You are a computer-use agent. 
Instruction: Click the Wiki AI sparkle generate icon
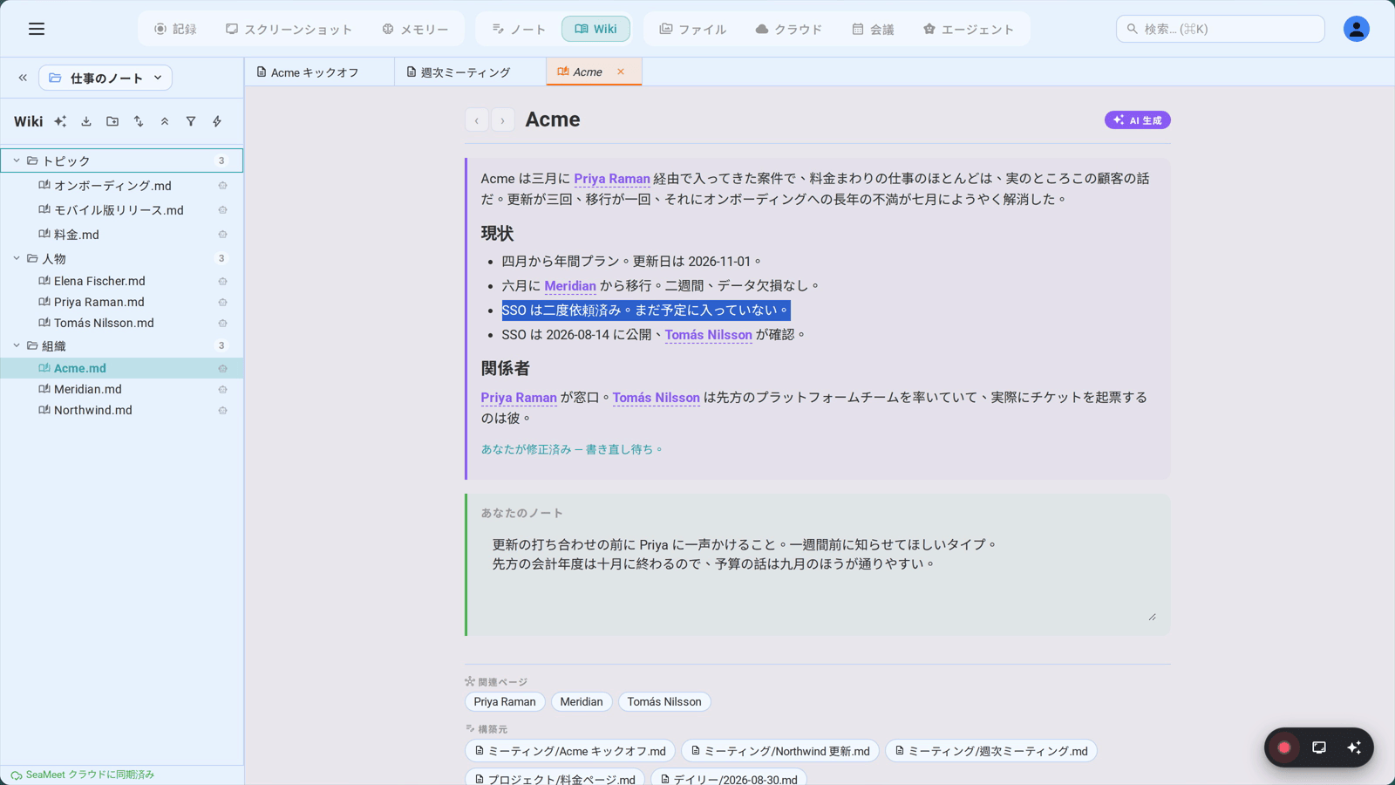(x=60, y=121)
